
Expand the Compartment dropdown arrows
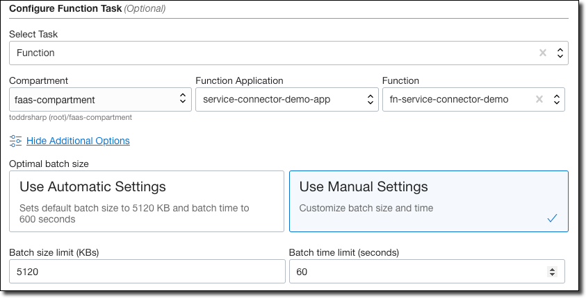tap(183, 99)
